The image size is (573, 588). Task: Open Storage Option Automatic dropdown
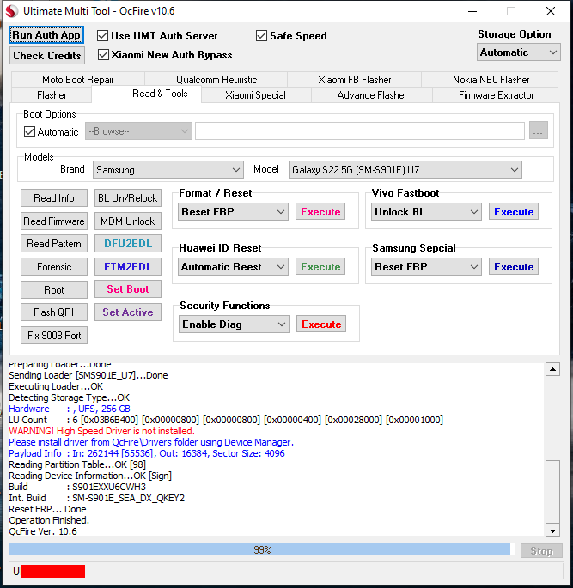coord(519,52)
